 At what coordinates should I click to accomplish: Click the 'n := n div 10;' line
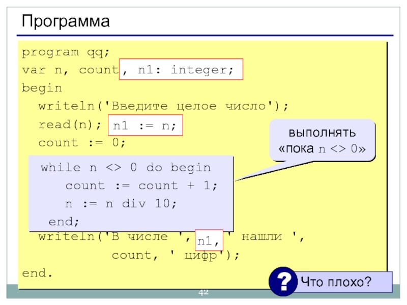click(x=121, y=204)
